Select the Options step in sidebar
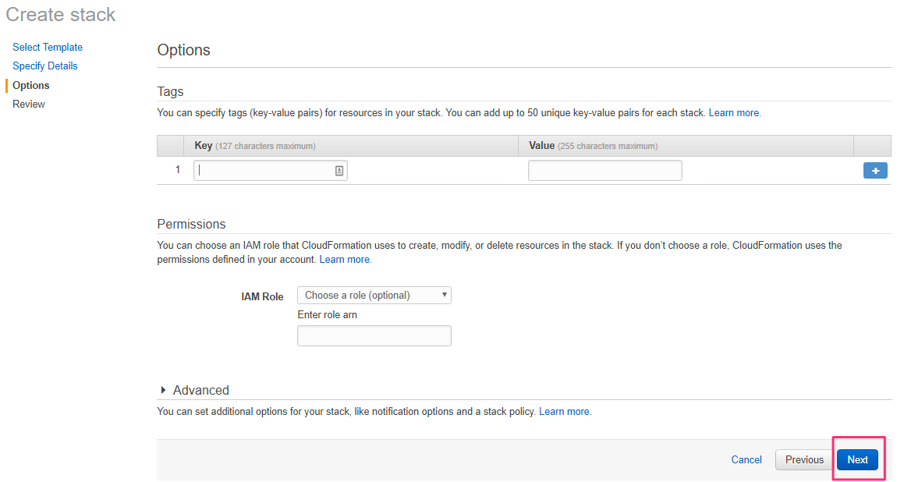Image resolution: width=904 pixels, height=482 pixels. pos(31,85)
